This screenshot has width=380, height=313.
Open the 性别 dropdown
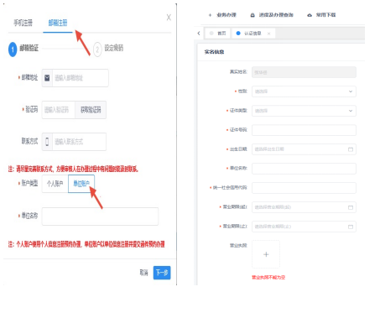click(304, 91)
